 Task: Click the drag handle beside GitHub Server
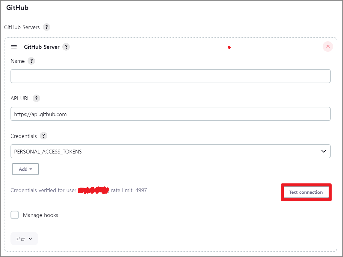click(14, 47)
